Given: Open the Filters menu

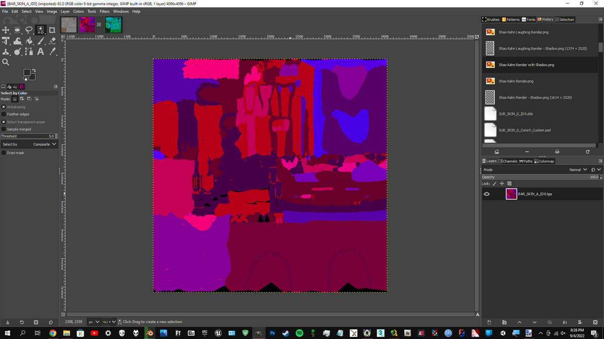Looking at the screenshot, I should pyautogui.click(x=104, y=12).
